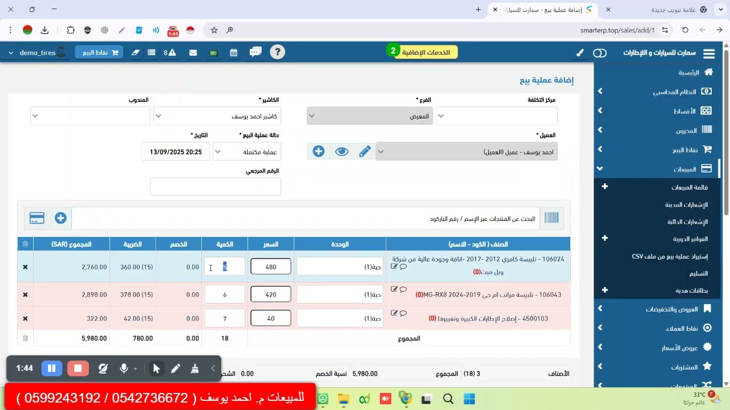Open إستيراد عملية بيع من ملف CSV link

coord(670,256)
